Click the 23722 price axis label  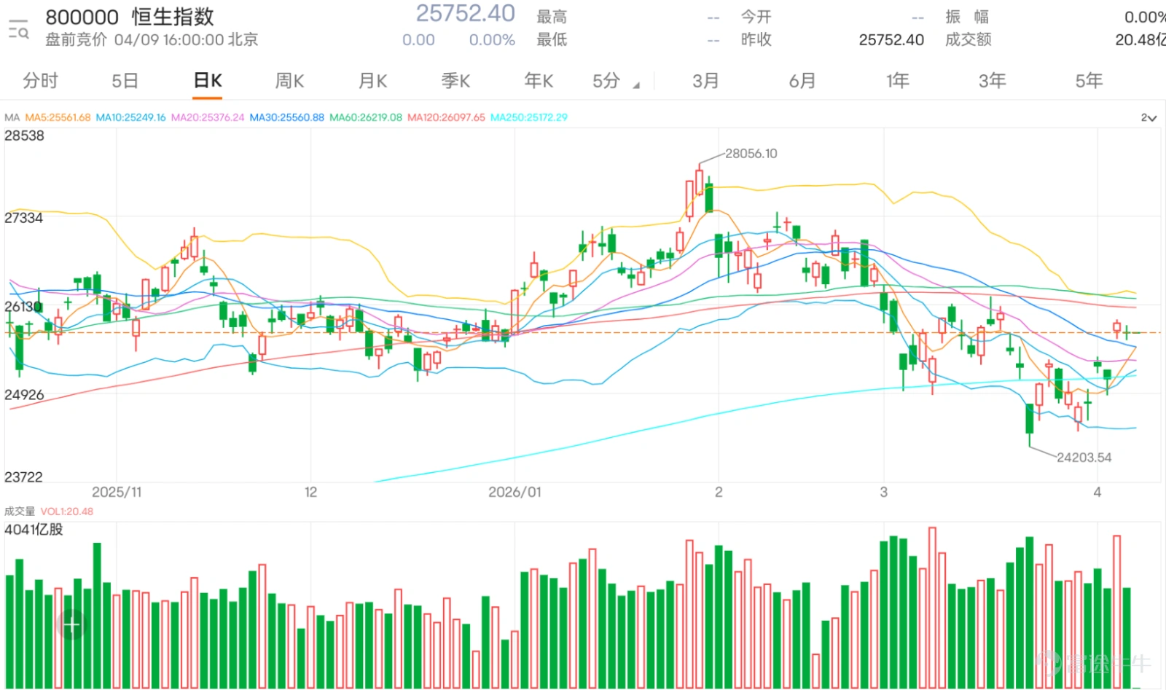click(x=23, y=477)
